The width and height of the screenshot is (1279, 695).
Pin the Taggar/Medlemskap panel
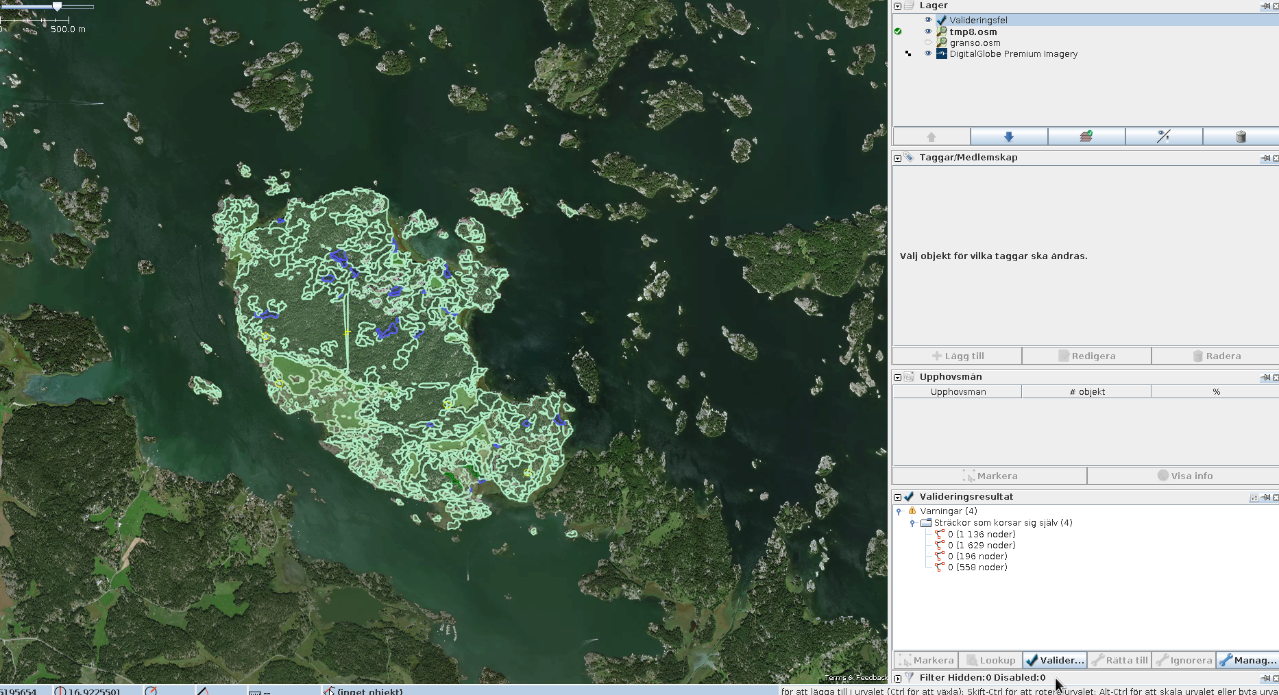(x=1265, y=158)
